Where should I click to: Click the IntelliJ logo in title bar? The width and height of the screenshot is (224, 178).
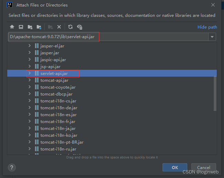click(x=10, y=5)
